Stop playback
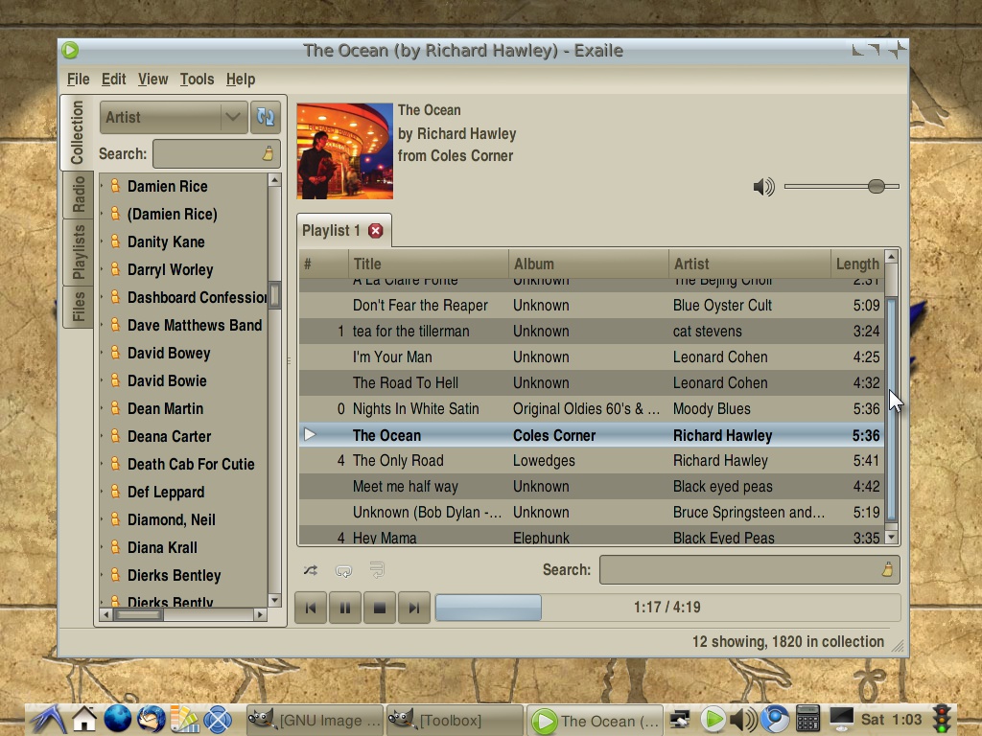Screen dimensions: 982x736 tap(380, 608)
